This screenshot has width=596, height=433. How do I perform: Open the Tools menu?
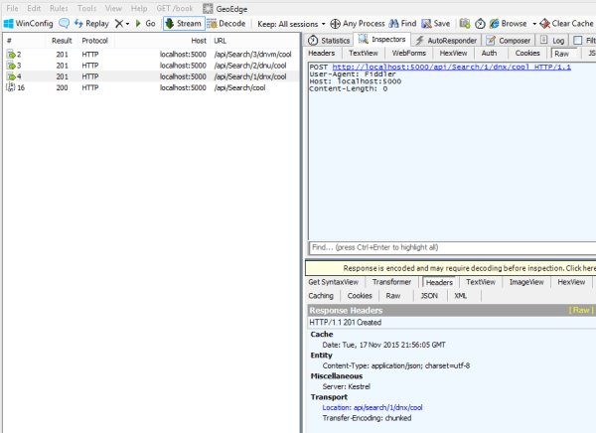pos(86,8)
